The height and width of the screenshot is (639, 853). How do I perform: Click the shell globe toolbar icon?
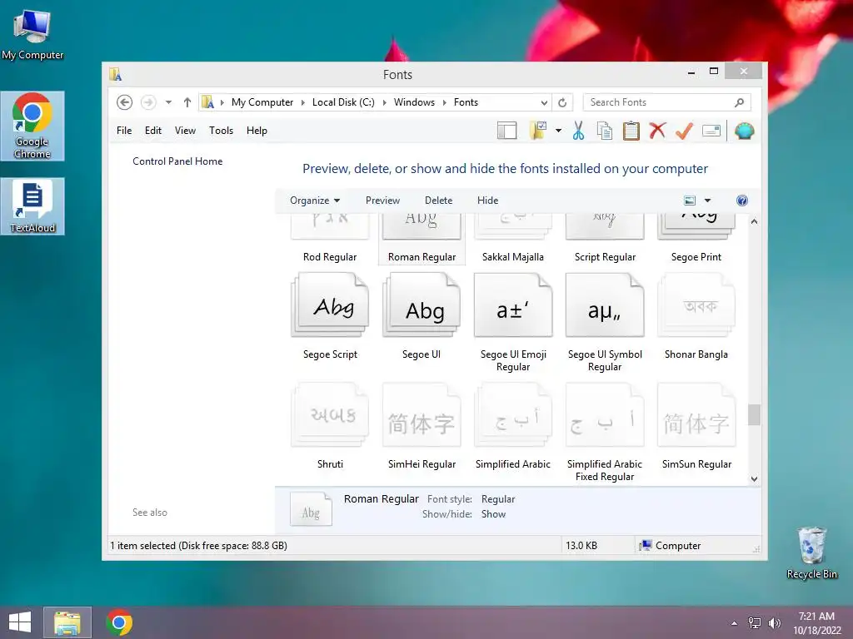click(x=744, y=131)
